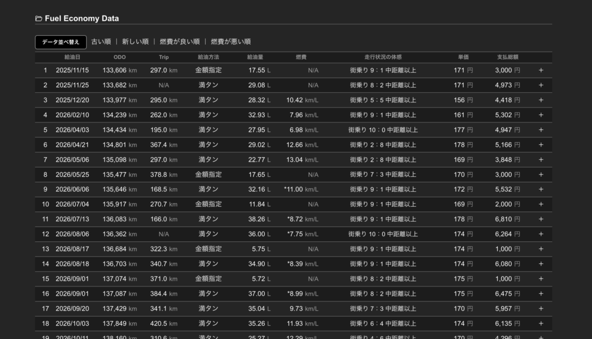Open details plus for row 11 2026/07/13
Viewport: 592px width, 339px height.
point(541,219)
